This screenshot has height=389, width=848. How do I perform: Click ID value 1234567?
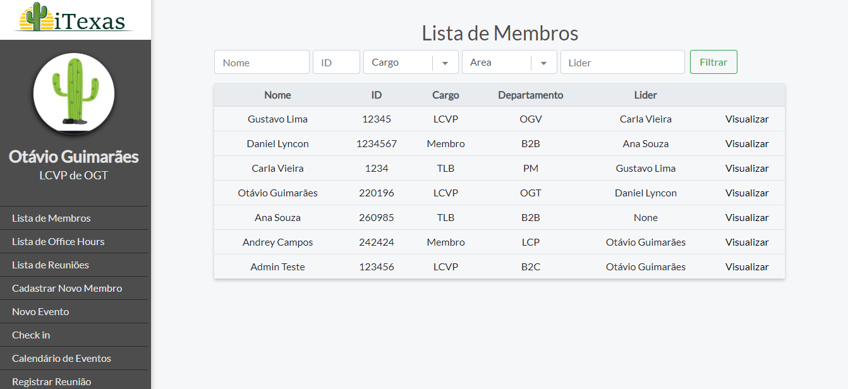tap(377, 143)
